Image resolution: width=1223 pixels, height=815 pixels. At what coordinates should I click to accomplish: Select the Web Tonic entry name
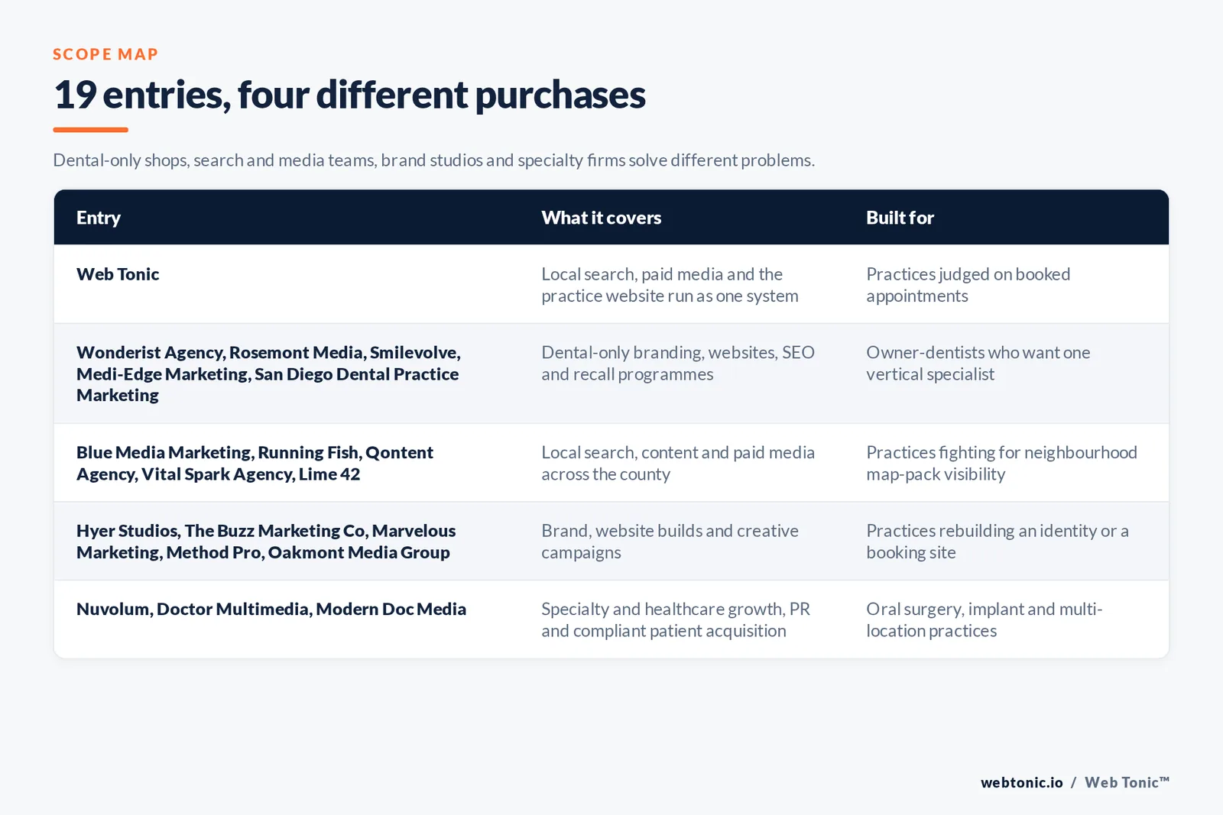[x=118, y=274]
